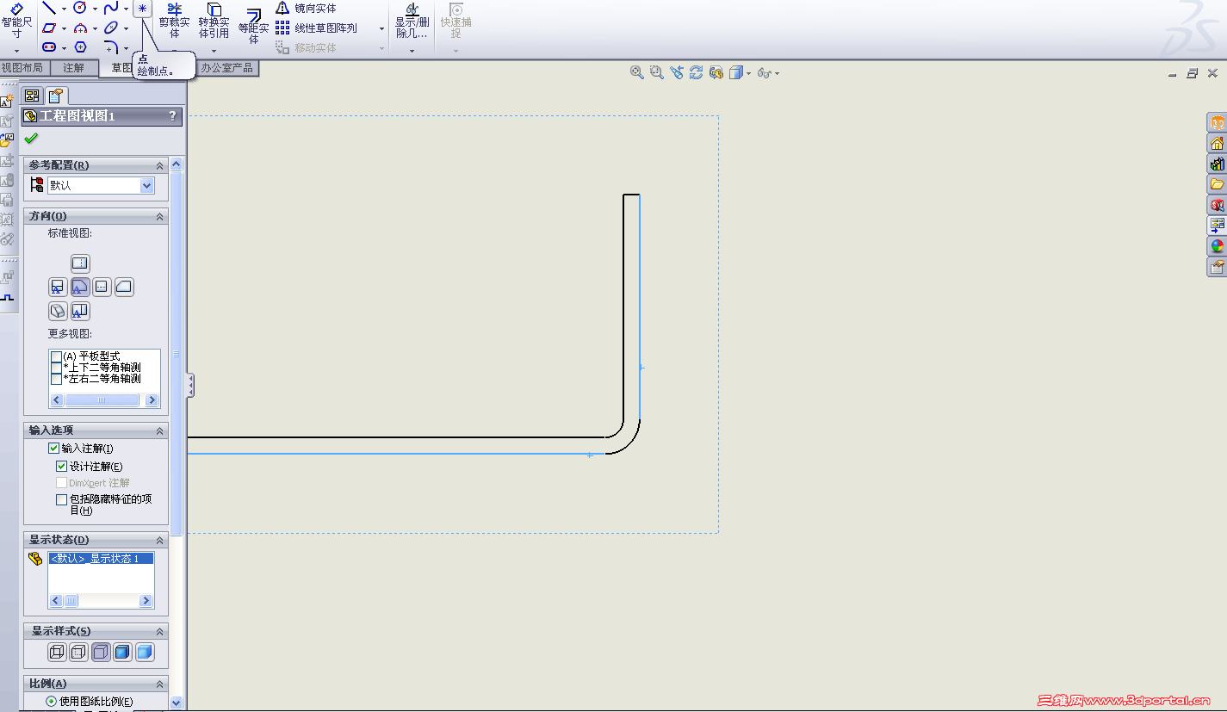This screenshot has width=1227, height=712.
Task: Check (A) 平板型式 in more views
Action: click(57, 356)
